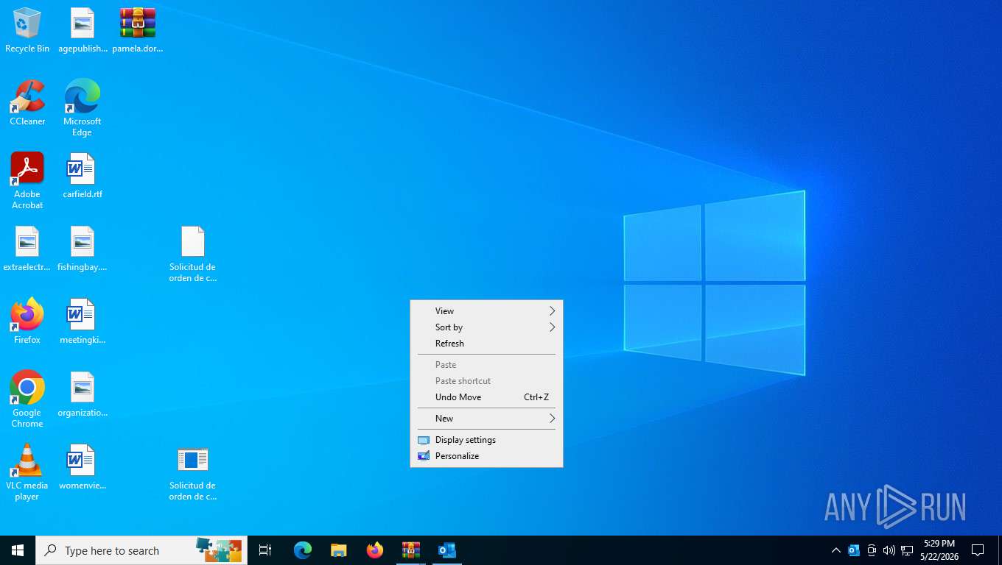This screenshot has width=1002, height=565.
Task: Switch to WinRAR in the taskbar
Action: (410, 550)
